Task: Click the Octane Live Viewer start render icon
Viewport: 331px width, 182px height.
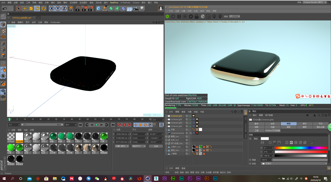Action: 167,16
